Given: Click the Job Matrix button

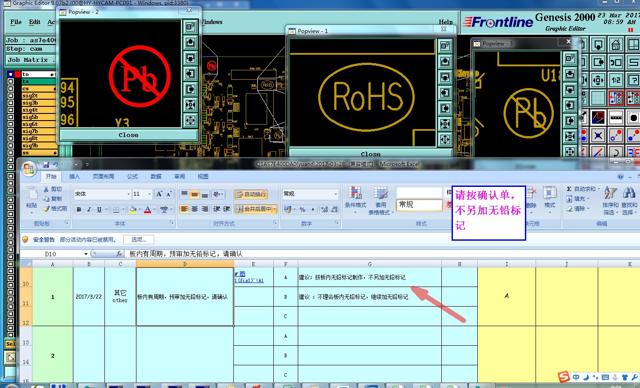Looking at the screenshot, I should (31, 60).
